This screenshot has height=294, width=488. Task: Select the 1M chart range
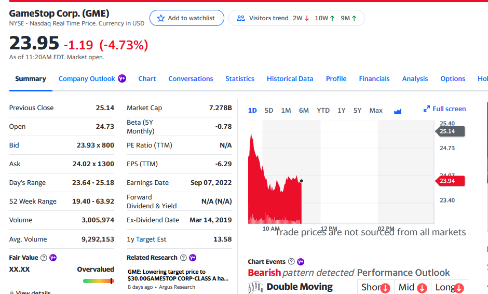286,111
